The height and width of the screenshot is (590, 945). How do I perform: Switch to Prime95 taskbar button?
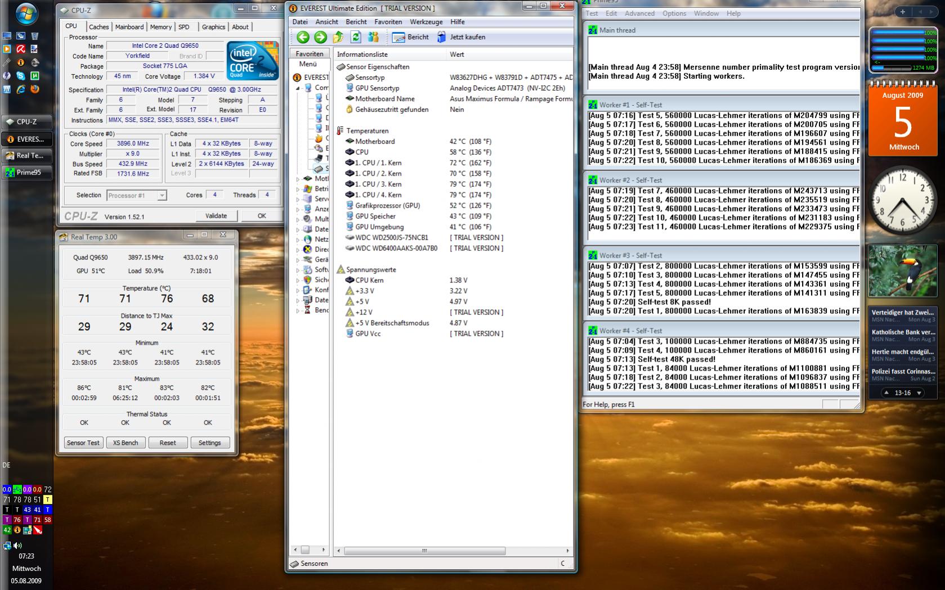coord(27,173)
